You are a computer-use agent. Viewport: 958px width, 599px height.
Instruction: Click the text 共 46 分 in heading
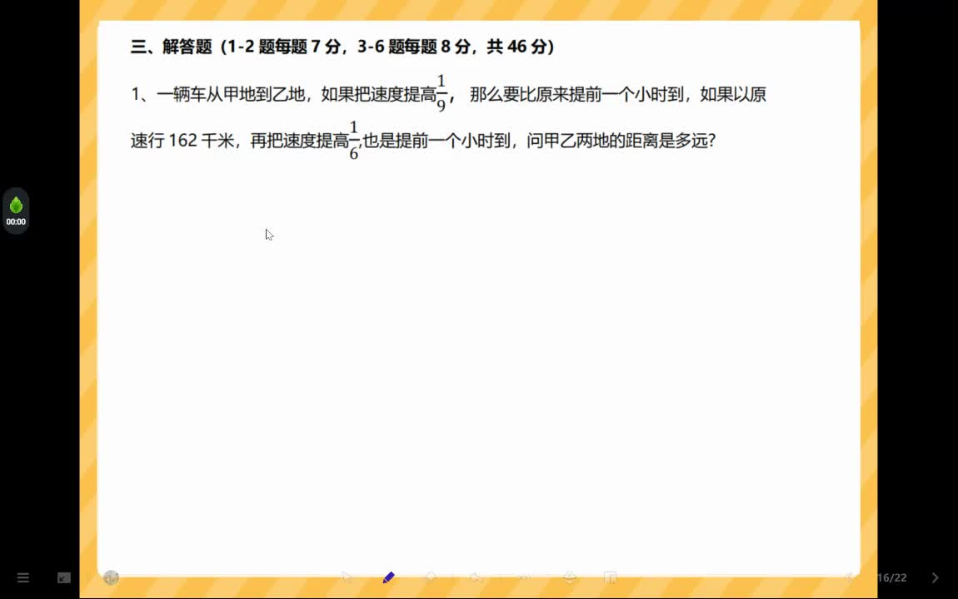click(x=516, y=47)
